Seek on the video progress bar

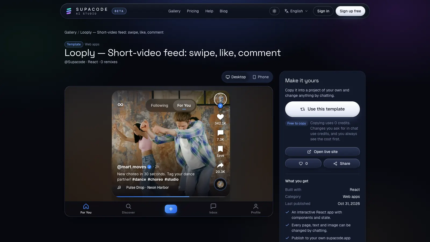[x=171, y=197]
